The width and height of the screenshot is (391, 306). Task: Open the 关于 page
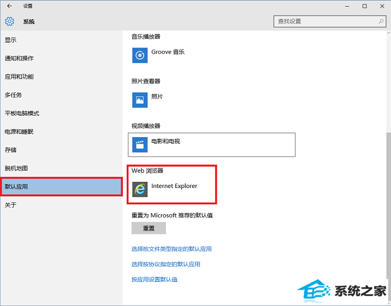(61, 205)
